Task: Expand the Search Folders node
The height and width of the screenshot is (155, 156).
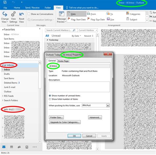Action: click(x=3, y=100)
